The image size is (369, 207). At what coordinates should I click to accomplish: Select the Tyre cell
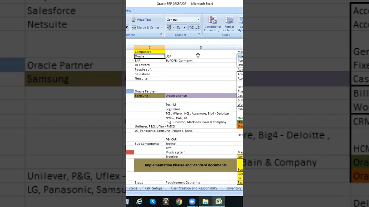click(x=201, y=148)
